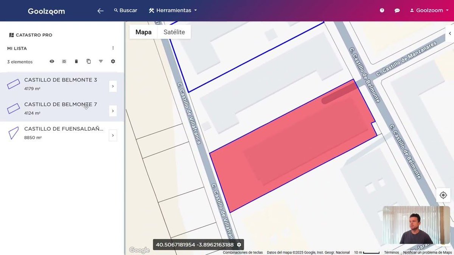Open the chat message icon

[x=397, y=11]
